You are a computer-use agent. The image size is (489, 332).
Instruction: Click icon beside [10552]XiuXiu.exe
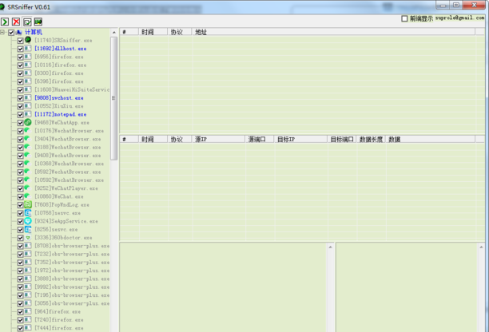tap(28, 106)
